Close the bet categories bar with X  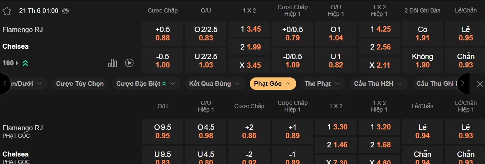pyautogui.click(x=480, y=84)
